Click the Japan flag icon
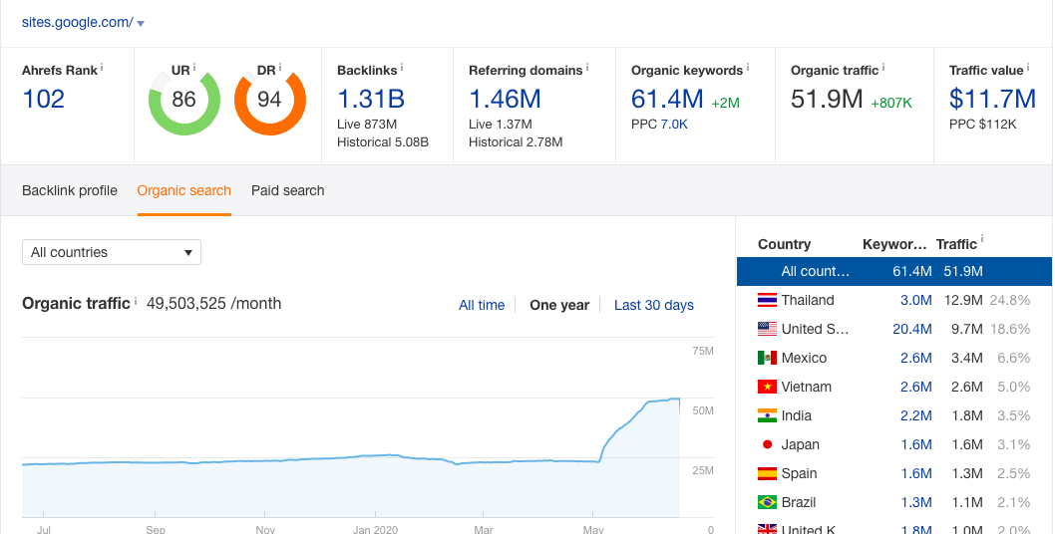 [767, 444]
